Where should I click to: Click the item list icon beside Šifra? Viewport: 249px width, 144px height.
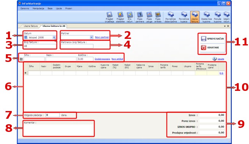(21, 59)
